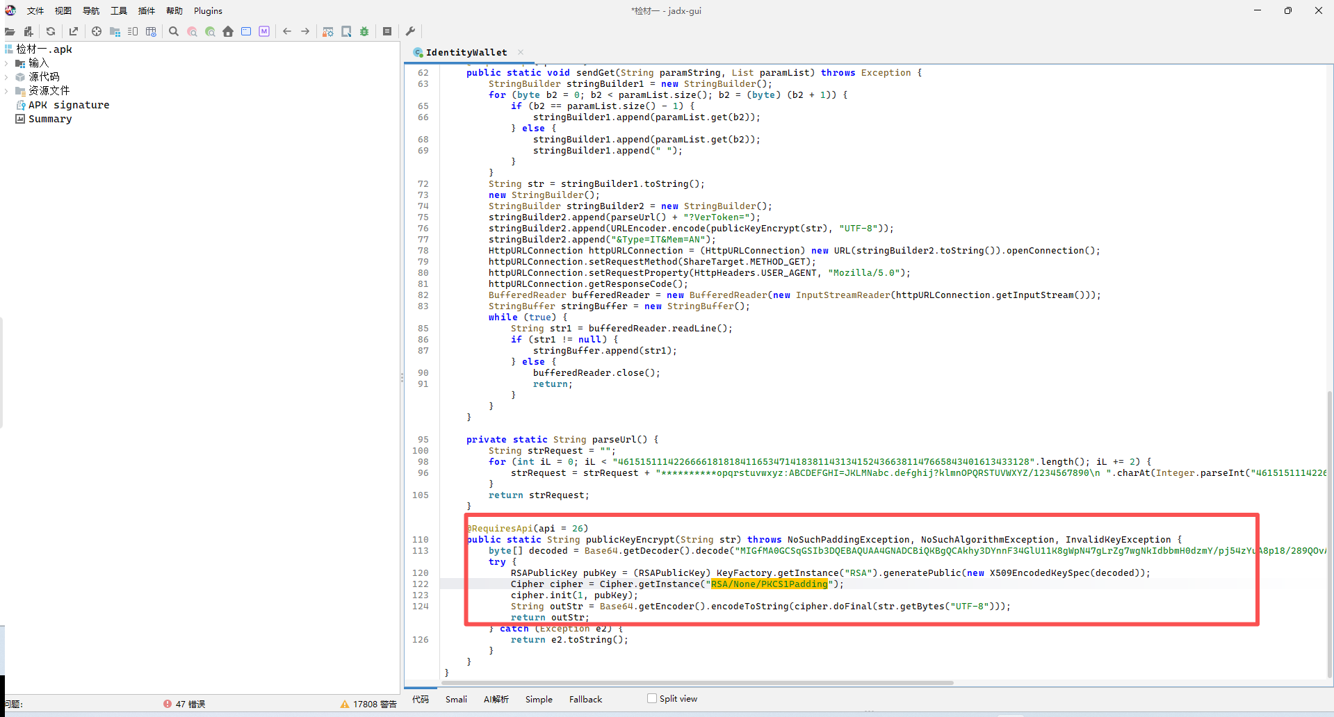Open the 工具 menu
Image resolution: width=1334 pixels, height=717 pixels.
coord(119,10)
